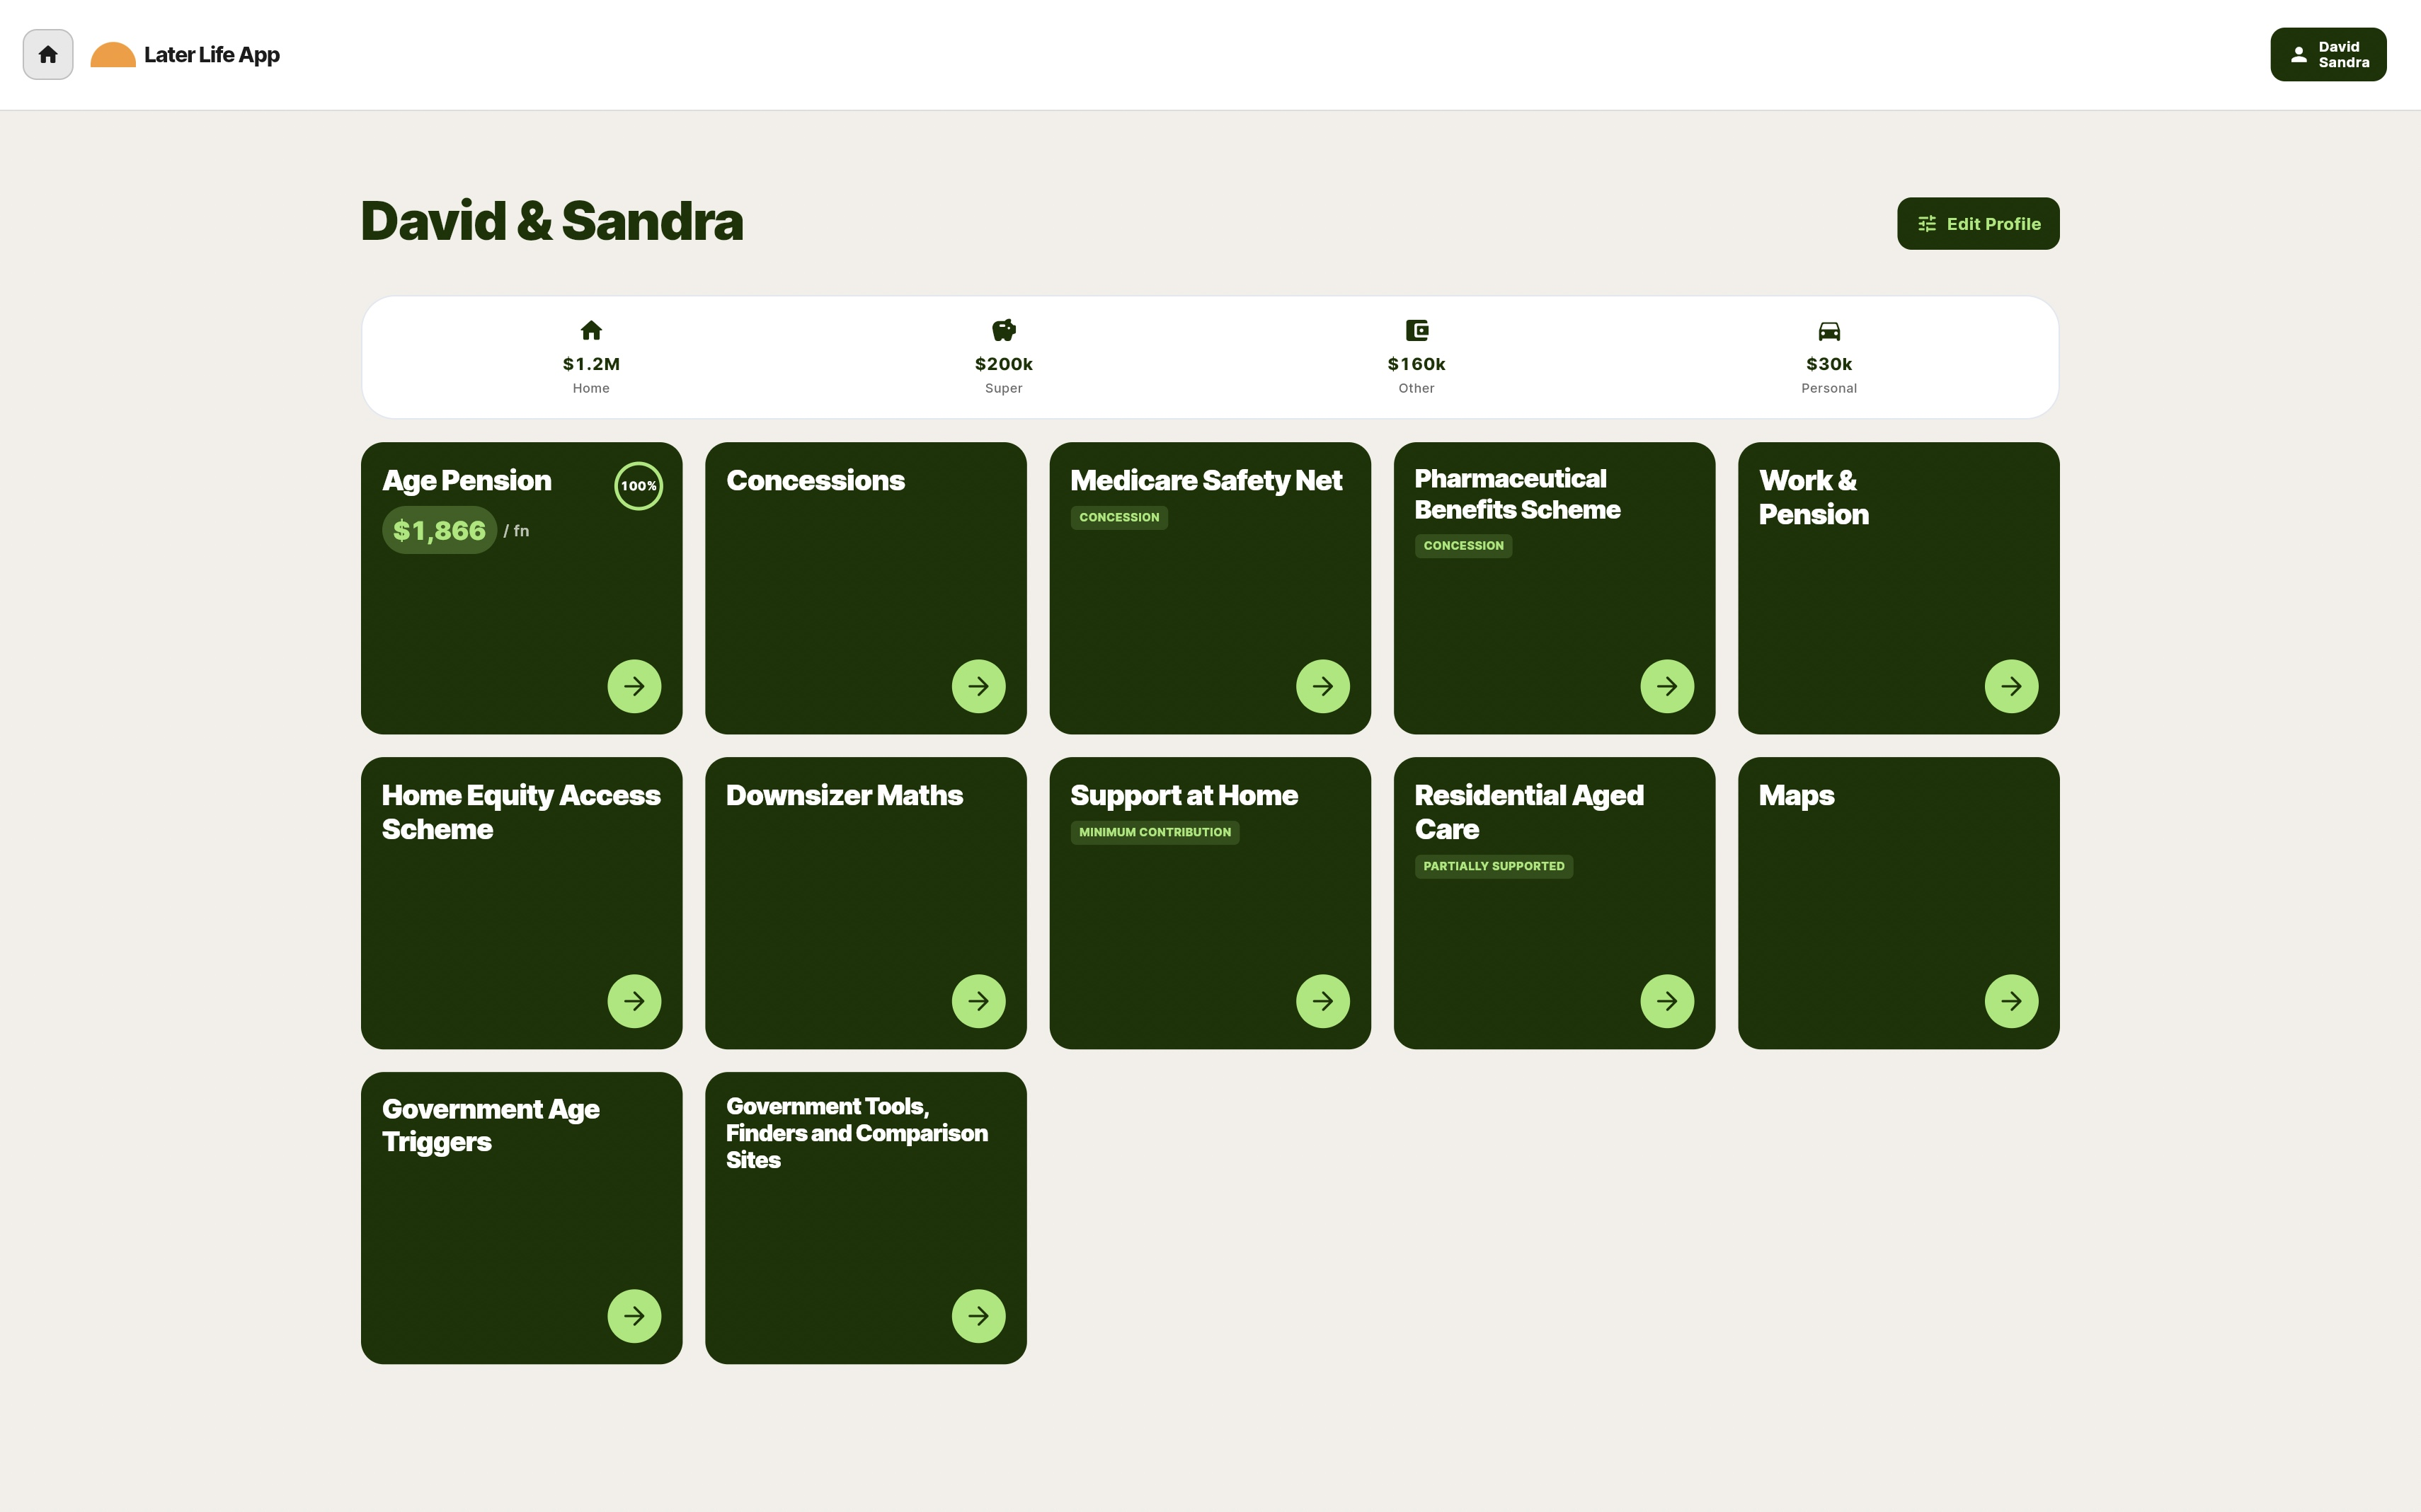Click the sliders icon in Edit Profile

[x=1927, y=224]
